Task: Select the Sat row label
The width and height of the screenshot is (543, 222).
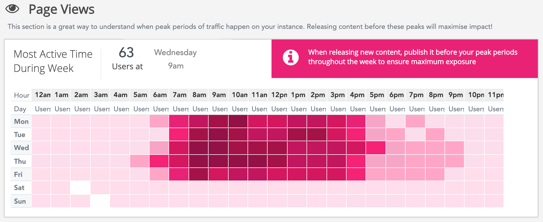Action: [19, 188]
